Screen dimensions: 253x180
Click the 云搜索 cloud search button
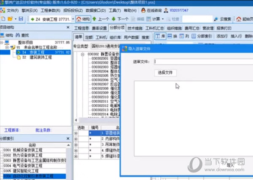(223, 19)
